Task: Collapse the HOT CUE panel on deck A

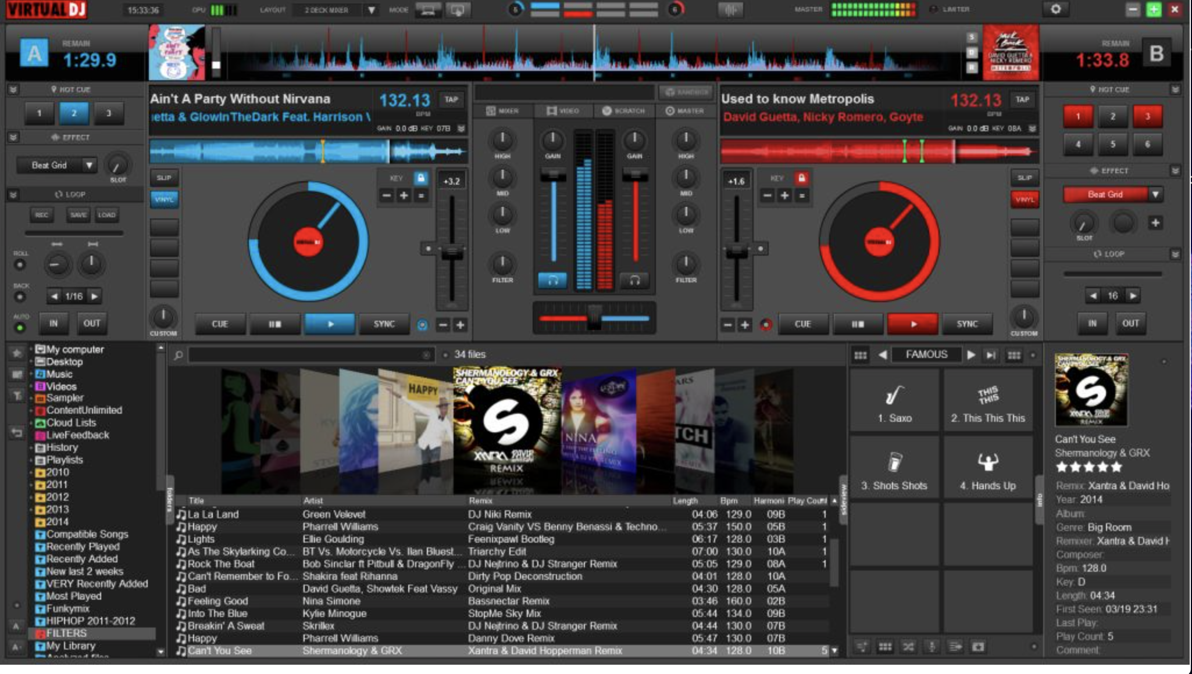Action: click(x=13, y=89)
